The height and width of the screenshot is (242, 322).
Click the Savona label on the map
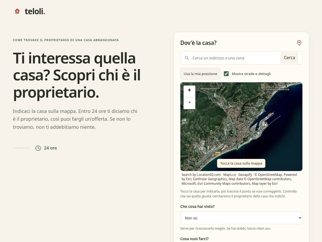point(243,131)
